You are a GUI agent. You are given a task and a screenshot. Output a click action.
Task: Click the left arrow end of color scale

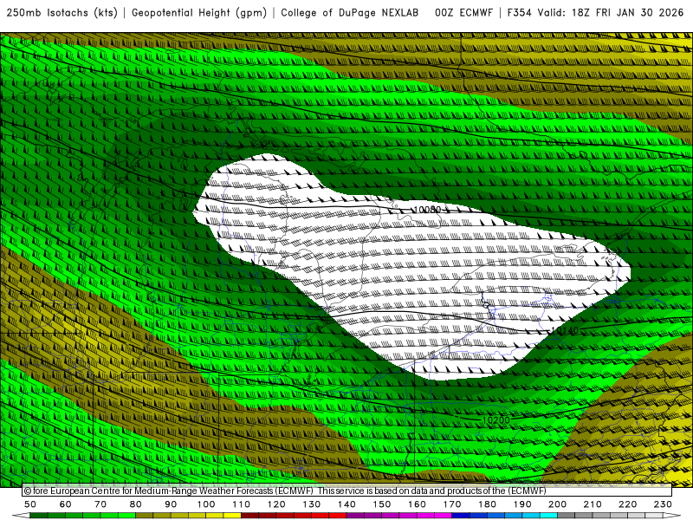[x=21, y=515]
